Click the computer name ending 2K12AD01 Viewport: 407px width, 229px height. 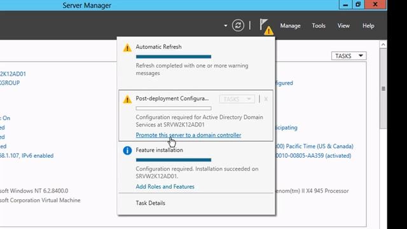tap(13, 74)
